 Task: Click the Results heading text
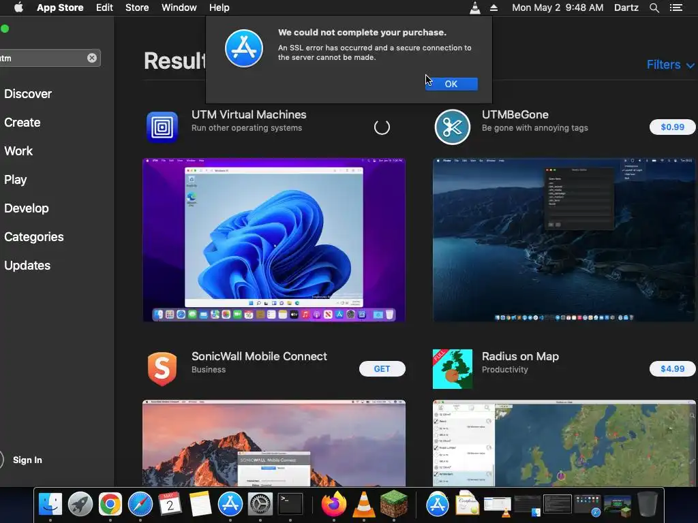pyautogui.click(x=175, y=61)
